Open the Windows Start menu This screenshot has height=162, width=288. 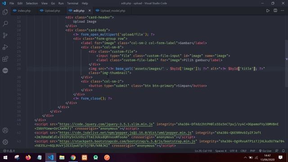[x=5, y=157]
